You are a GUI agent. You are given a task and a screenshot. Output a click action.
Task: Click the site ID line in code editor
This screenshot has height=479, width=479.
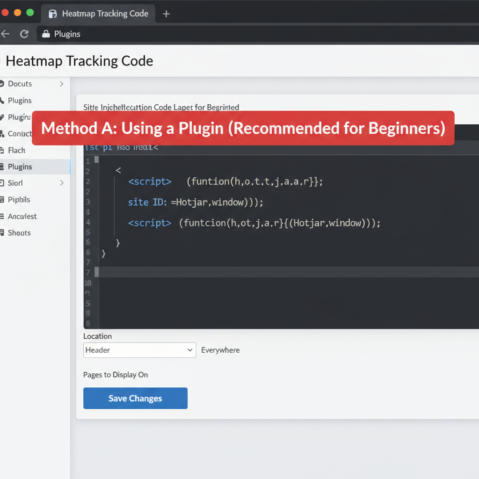click(196, 202)
